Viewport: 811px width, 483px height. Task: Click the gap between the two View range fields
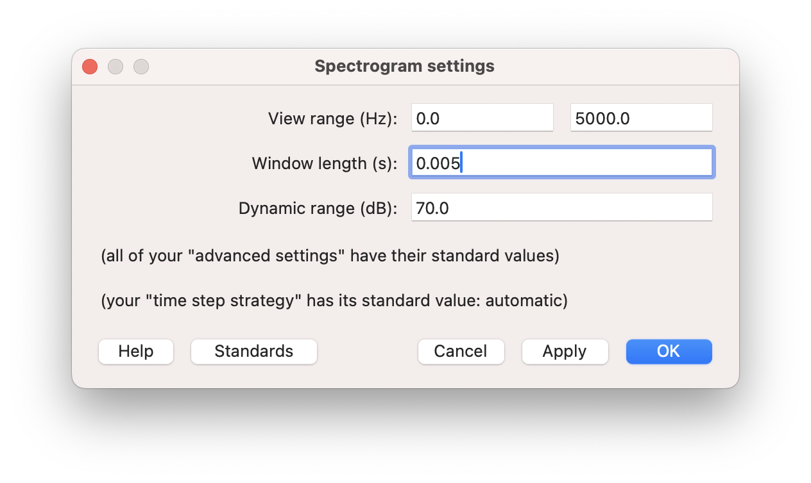pyautogui.click(x=562, y=118)
